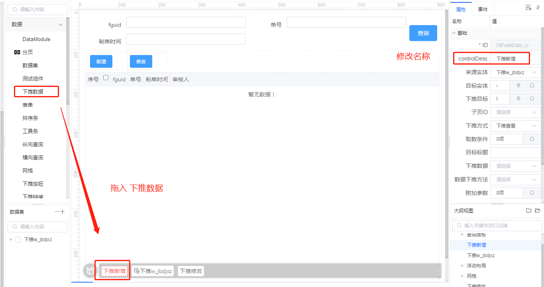Click the sort icon above properties panel
The image size is (544, 287).
click(538, 8)
